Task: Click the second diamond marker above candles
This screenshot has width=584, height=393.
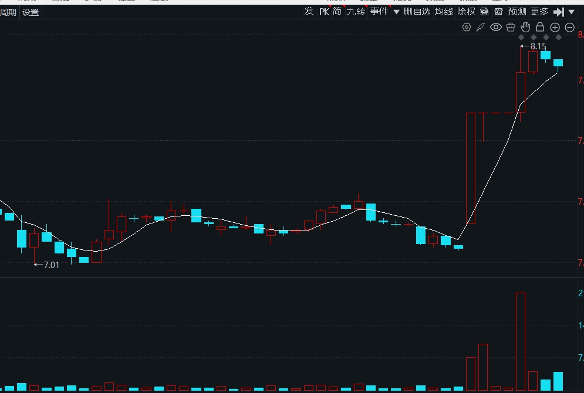Action: pyautogui.click(x=534, y=37)
